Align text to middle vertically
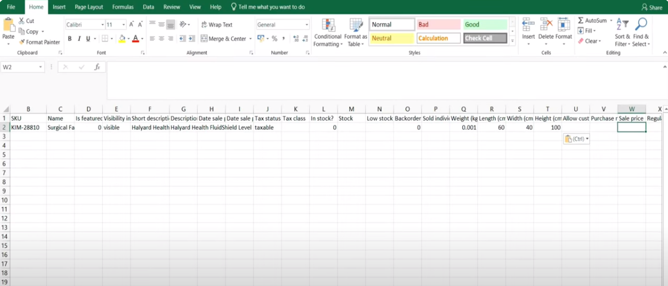Viewport: 668px width, 286px height. point(161,24)
